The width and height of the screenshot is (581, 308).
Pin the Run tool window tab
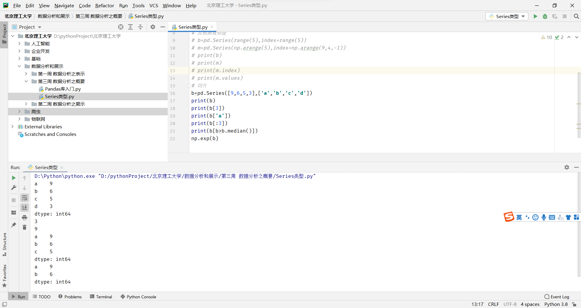pyautogui.click(x=13, y=225)
